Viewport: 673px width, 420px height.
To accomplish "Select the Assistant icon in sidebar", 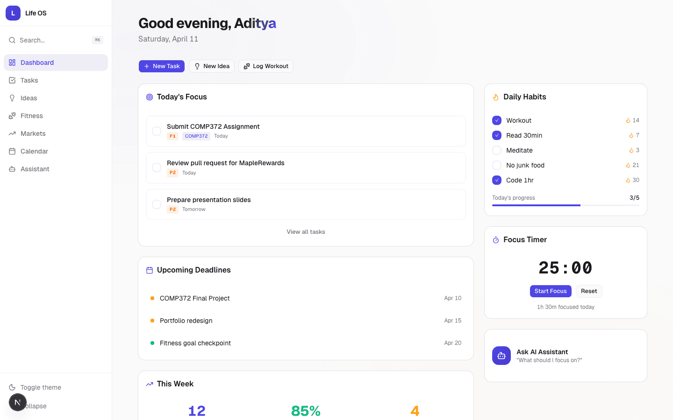I will (12, 169).
